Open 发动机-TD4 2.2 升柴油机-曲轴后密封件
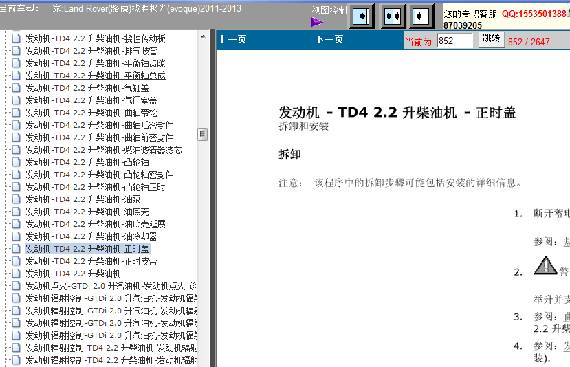 coord(99,125)
